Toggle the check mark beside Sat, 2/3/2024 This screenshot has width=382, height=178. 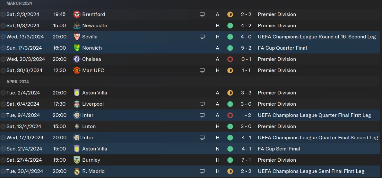point(3,14)
